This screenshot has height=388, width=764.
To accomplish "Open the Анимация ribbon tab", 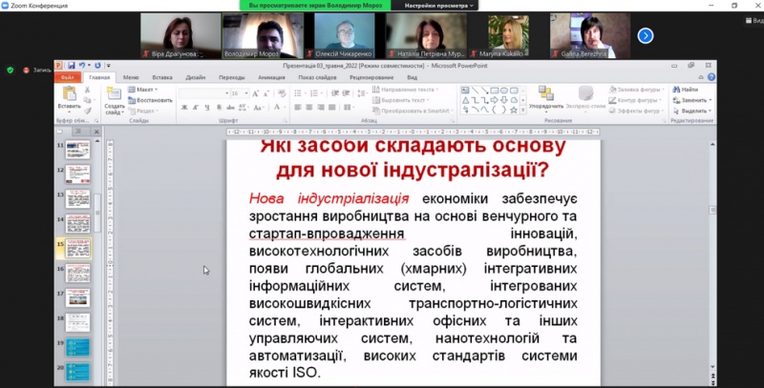I will [271, 77].
